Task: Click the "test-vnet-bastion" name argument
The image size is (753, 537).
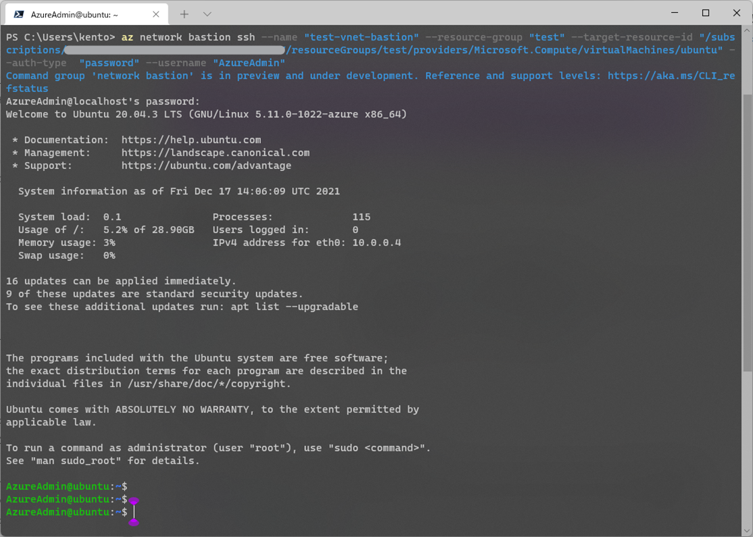Action: [x=361, y=37]
